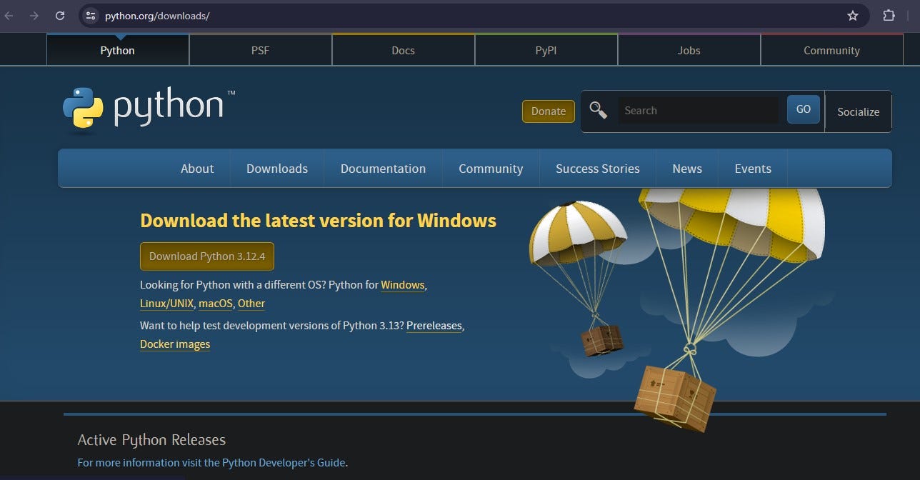Click Download Python 3.12.4 button
The height and width of the screenshot is (480, 920).
pyautogui.click(x=207, y=256)
